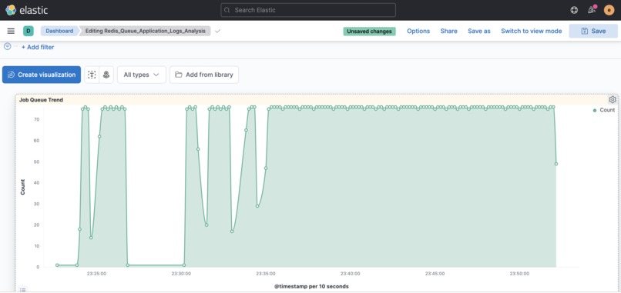Switch to view mode
The image size is (621, 293).
coord(531,31)
